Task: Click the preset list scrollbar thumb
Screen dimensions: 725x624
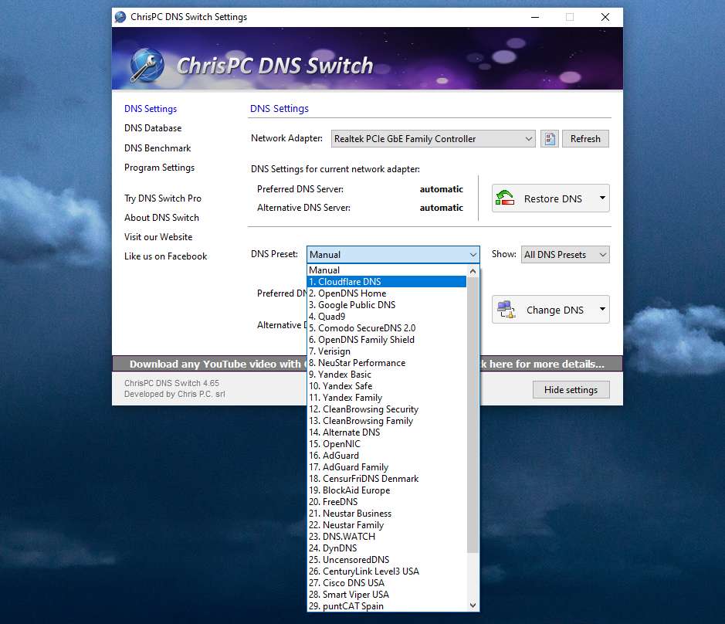Action: [x=473, y=415]
